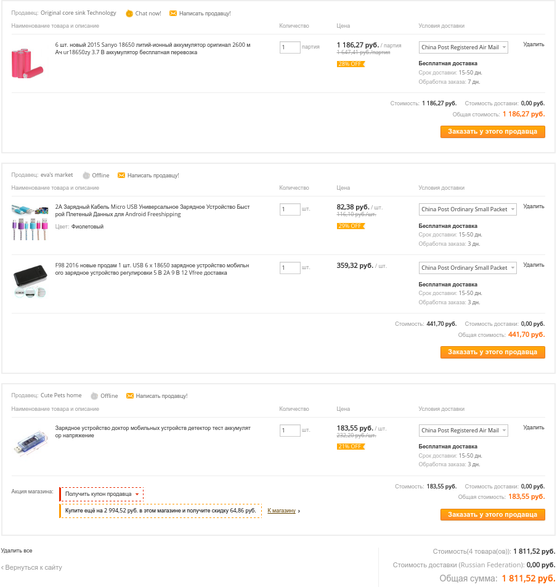560x587 pixels.
Task: Click 'Удалить все' to clear the cart
Action: 17,551
